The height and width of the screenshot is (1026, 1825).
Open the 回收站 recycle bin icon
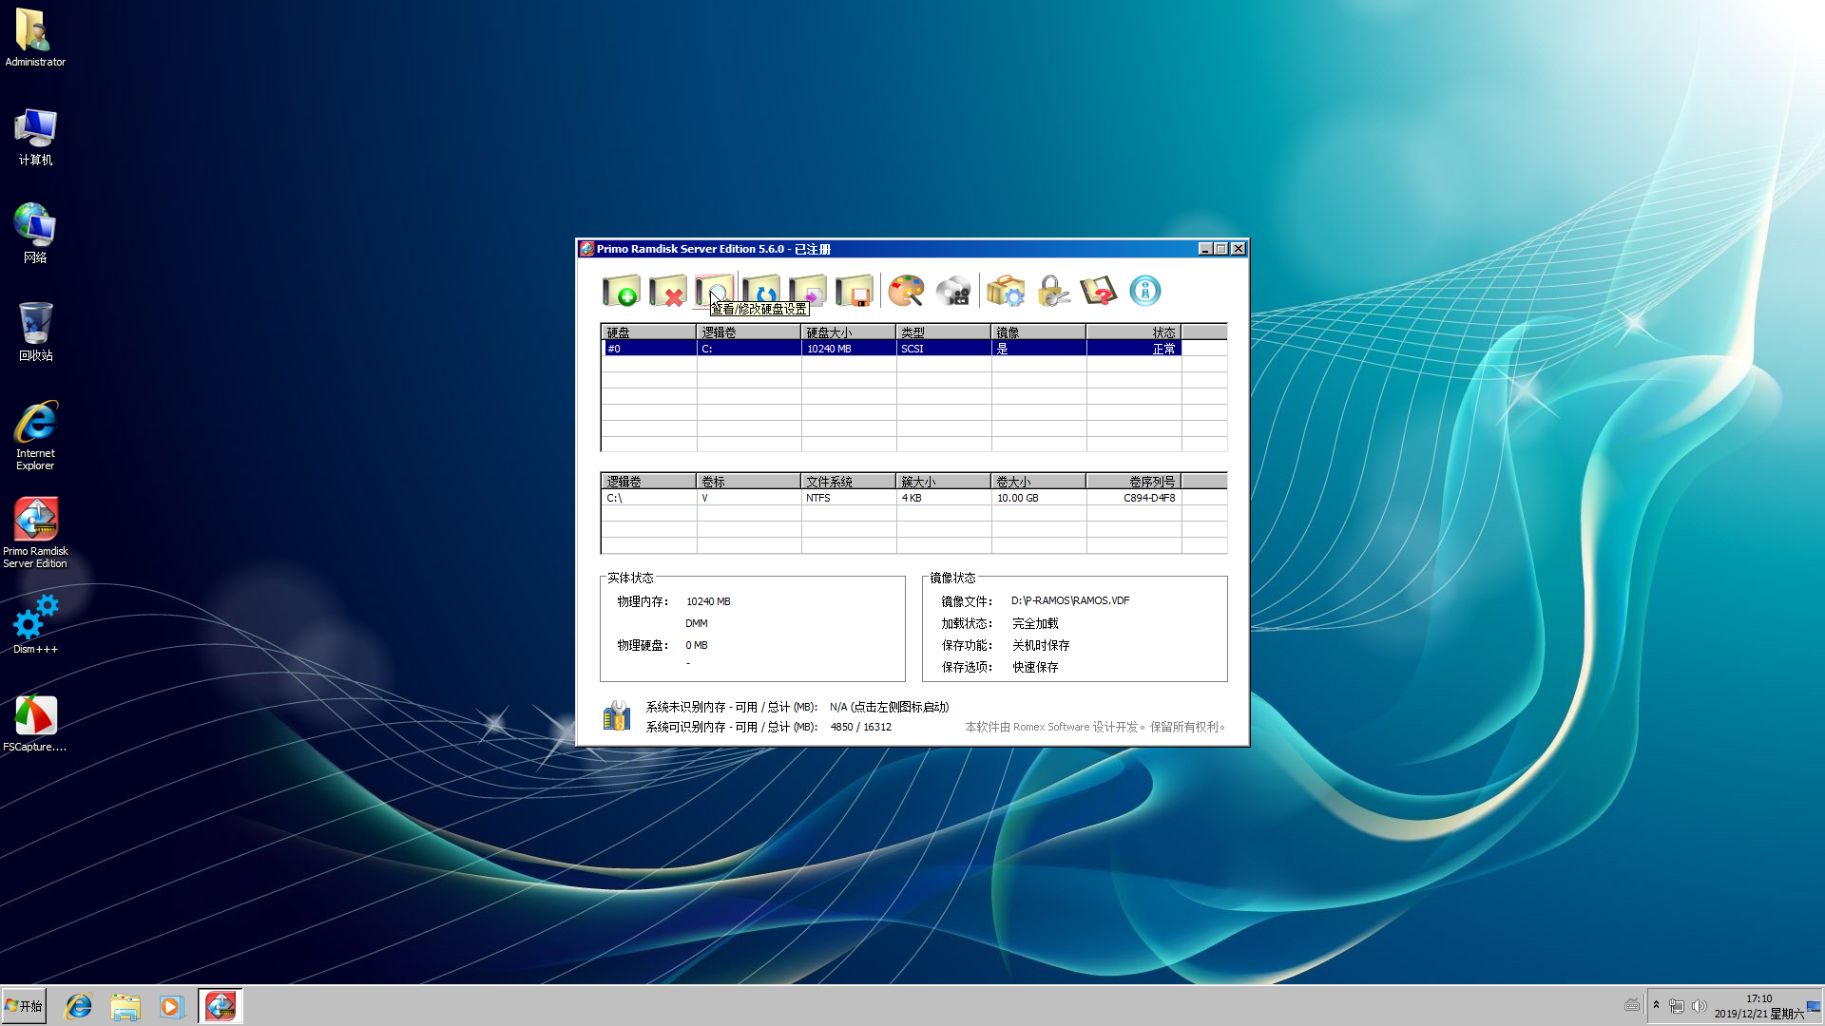pos(35,332)
